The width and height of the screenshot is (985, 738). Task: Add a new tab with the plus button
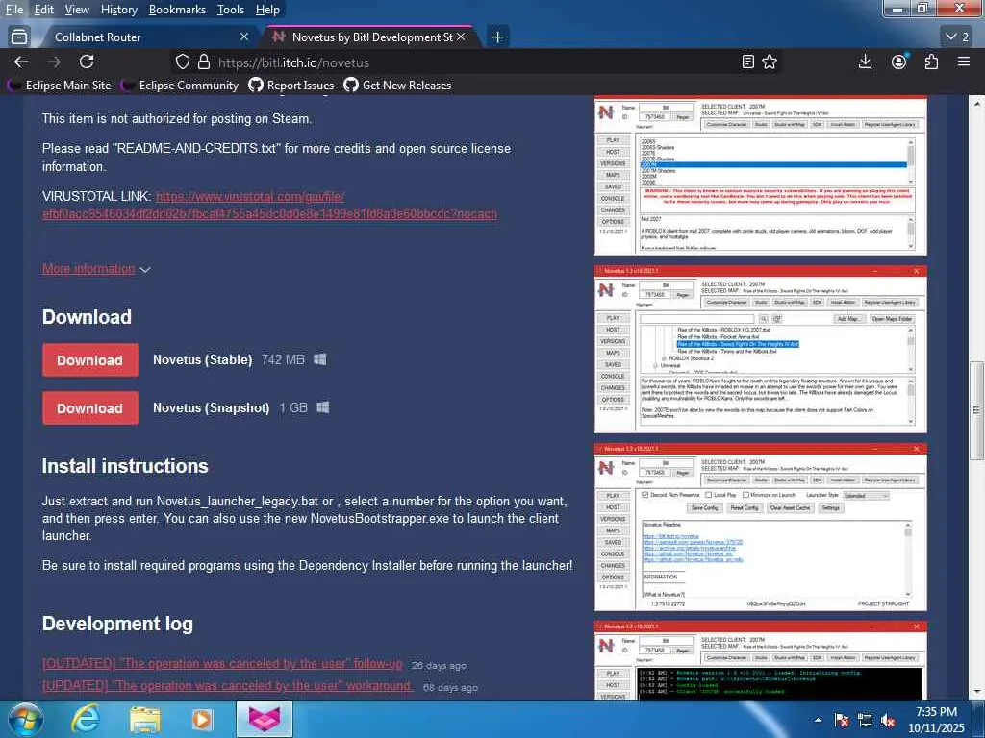pyautogui.click(x=497, y=37)
